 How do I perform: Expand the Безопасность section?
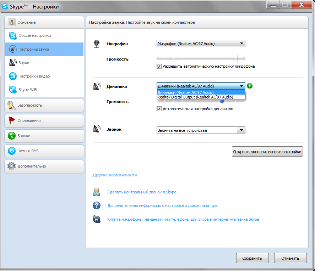(44, 105)
